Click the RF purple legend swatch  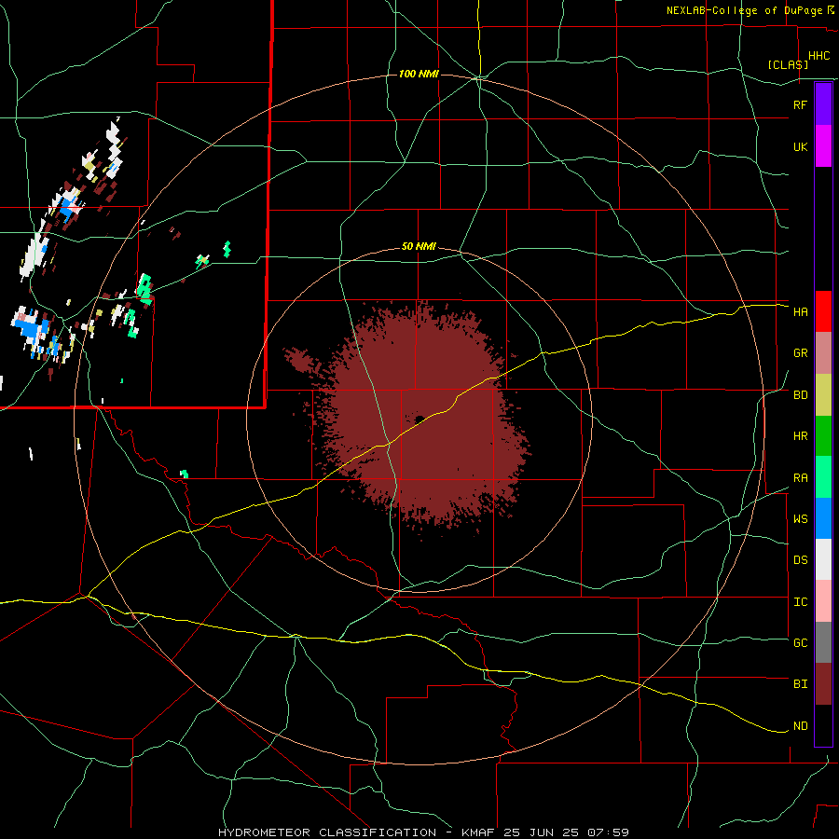pos(823,103)
